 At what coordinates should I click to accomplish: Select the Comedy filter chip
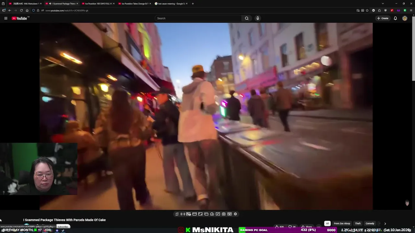[x=370, y=223]
